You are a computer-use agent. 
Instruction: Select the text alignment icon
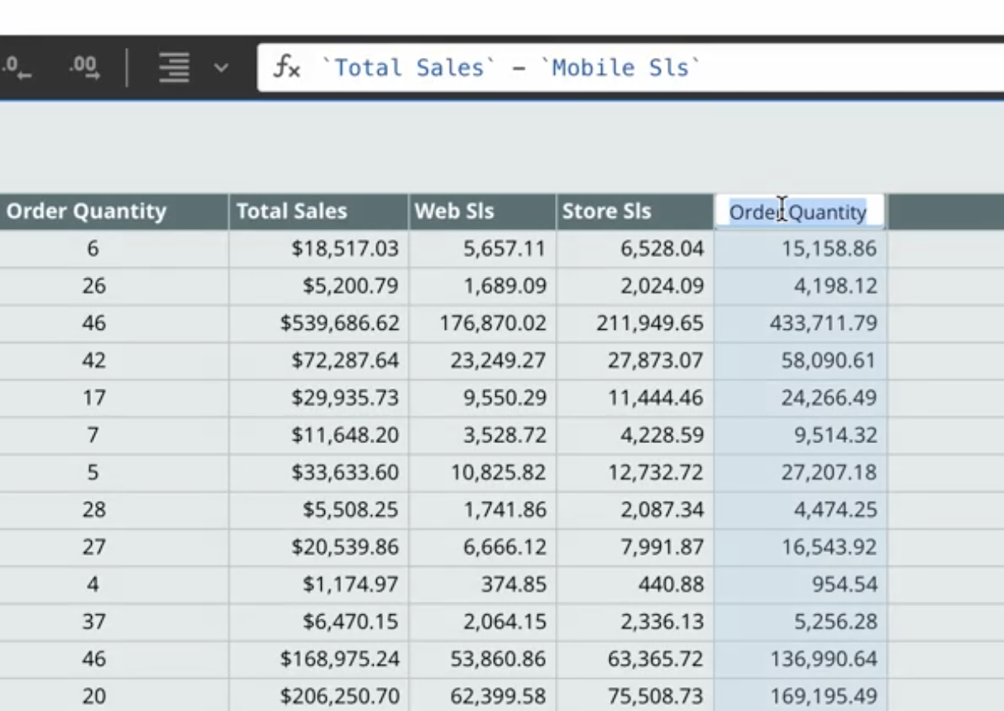coord(175,68)
